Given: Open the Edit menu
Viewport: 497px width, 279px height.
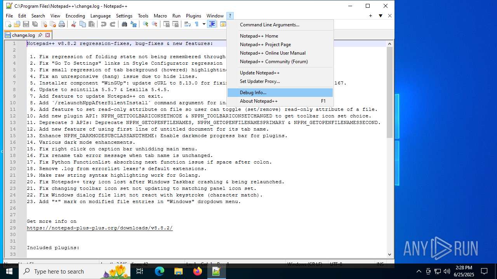Looking at the screenshot, I should pos(22,16).
